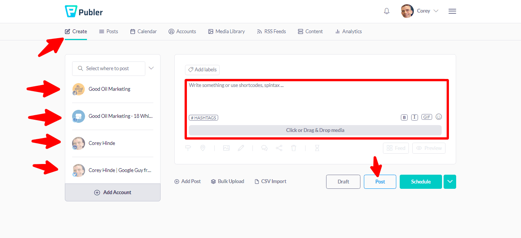Open the Create tab
Screen dimensions: 521x238
[76, 31]
